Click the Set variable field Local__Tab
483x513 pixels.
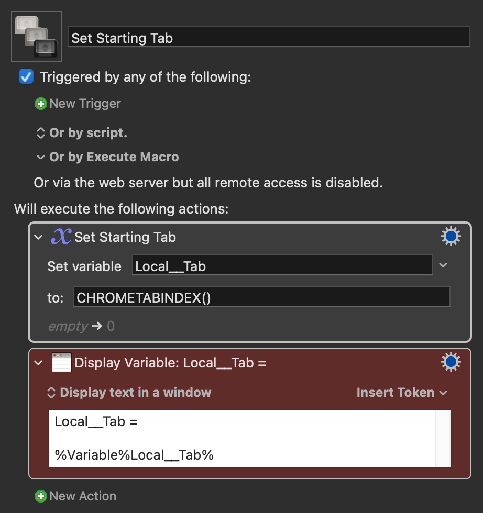[282, 265]
